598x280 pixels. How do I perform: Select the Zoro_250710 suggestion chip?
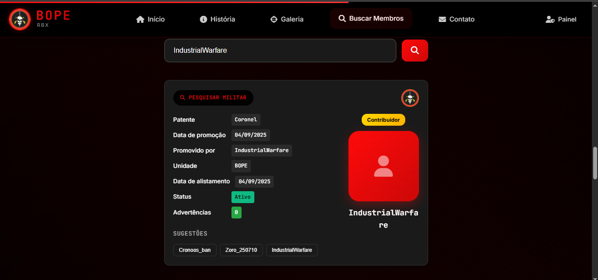[x=242, y=250]
